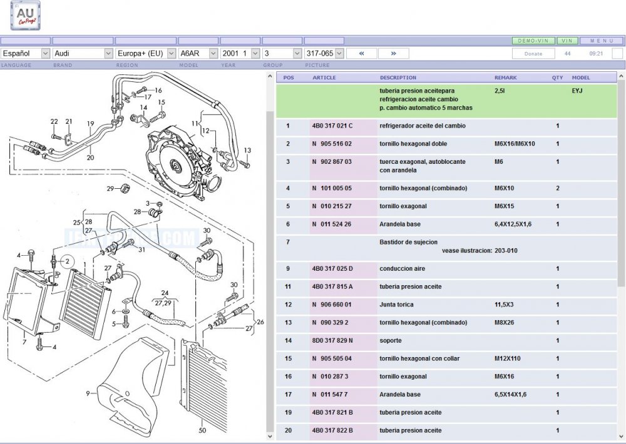Click the DEMO-VIN button
This screenshot has height=444, width=626.
coord(533,41)
